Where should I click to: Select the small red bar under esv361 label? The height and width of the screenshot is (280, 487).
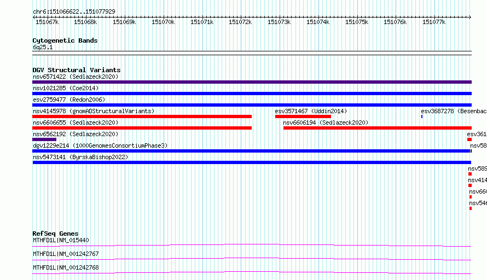pos(469,139)
